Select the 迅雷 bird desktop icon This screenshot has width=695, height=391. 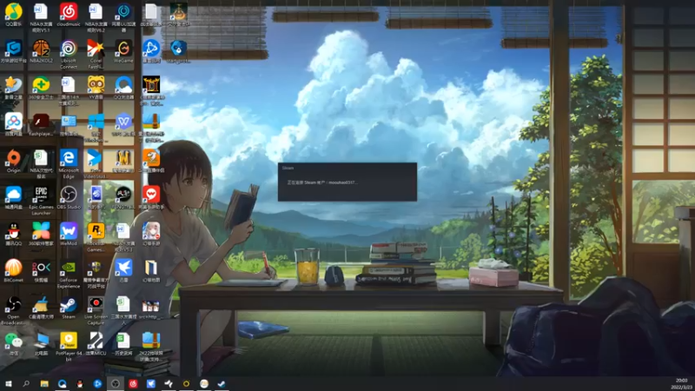[x=123, y=270]
